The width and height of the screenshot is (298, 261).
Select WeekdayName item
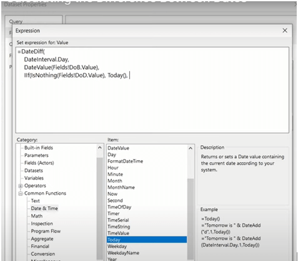coord(123,253)
